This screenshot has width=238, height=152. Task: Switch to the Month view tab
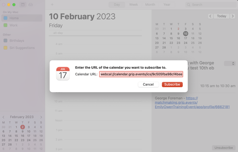tap(150, 4)
